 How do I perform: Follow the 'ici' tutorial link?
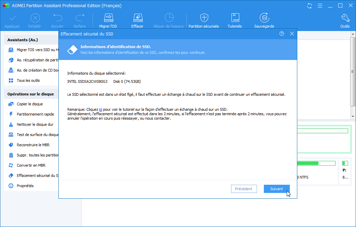pos(101,109)
